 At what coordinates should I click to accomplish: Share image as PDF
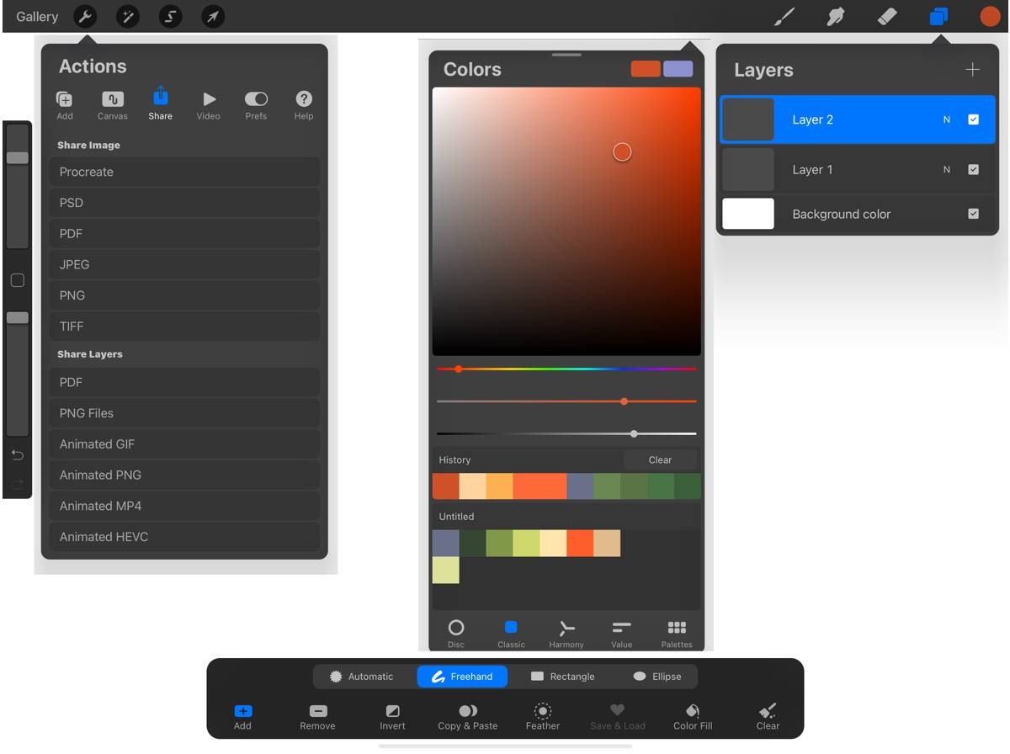click(x=184, y=234)
